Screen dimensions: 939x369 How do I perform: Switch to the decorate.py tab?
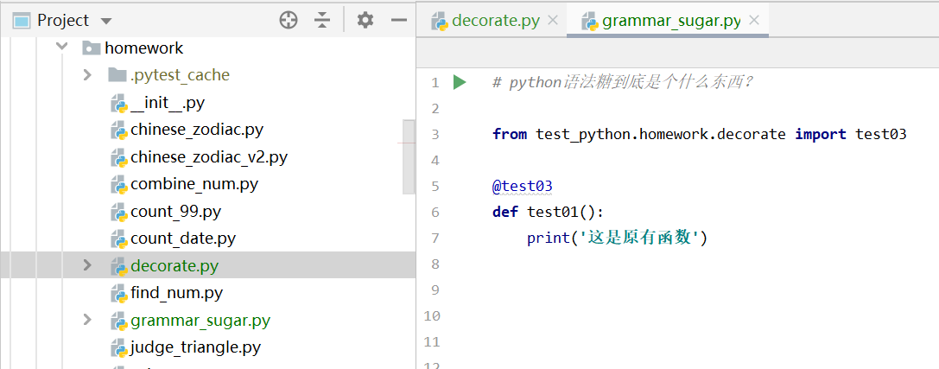click(x=495, y=20)
